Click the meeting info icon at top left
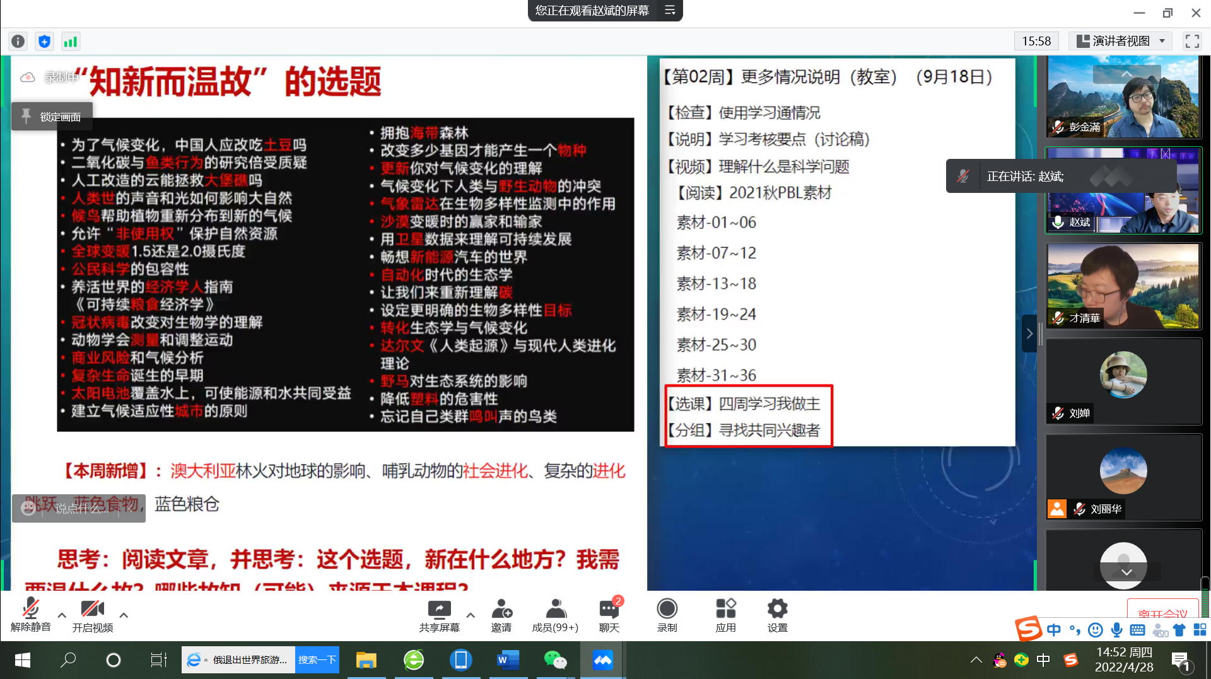 (x=18, y=40)
